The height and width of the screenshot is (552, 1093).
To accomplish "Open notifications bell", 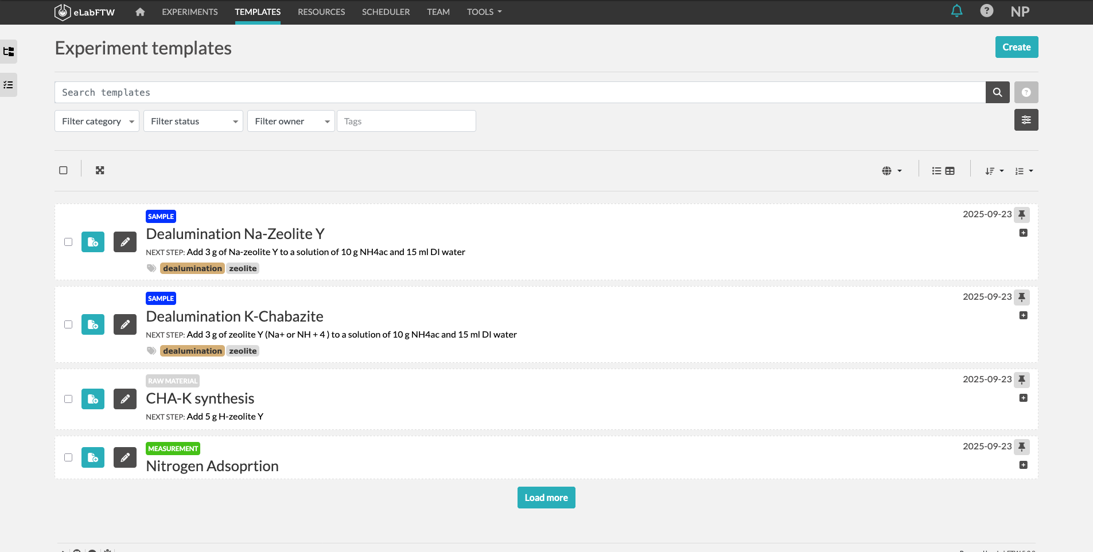I will (x=955, y=10).
